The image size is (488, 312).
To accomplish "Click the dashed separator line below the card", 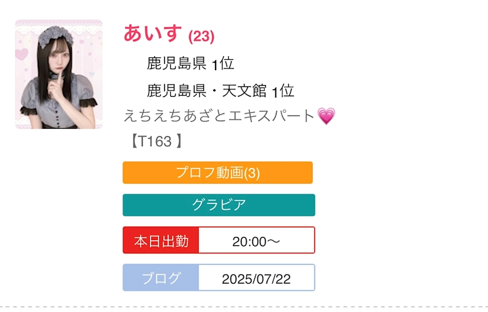I will 244,306.
